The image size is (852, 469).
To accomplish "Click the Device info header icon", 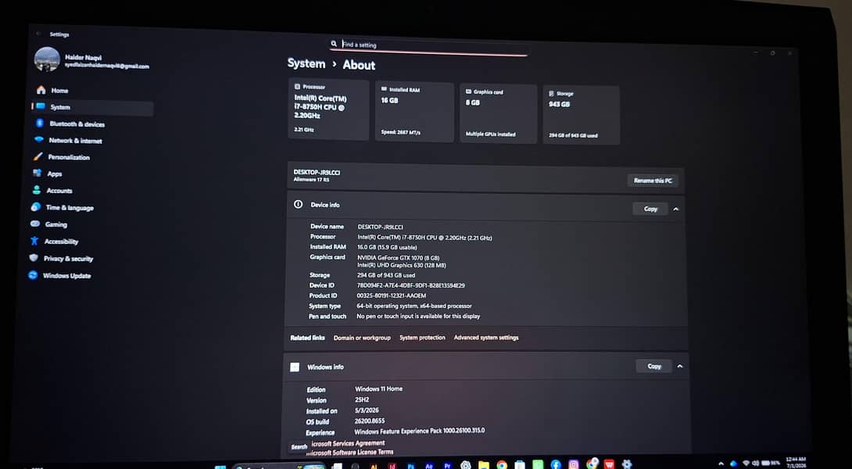I will 299,204.
